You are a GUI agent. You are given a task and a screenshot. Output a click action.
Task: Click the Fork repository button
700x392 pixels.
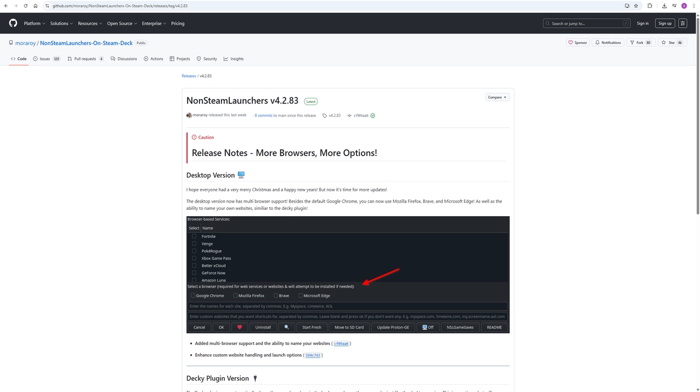click(640, 42)
